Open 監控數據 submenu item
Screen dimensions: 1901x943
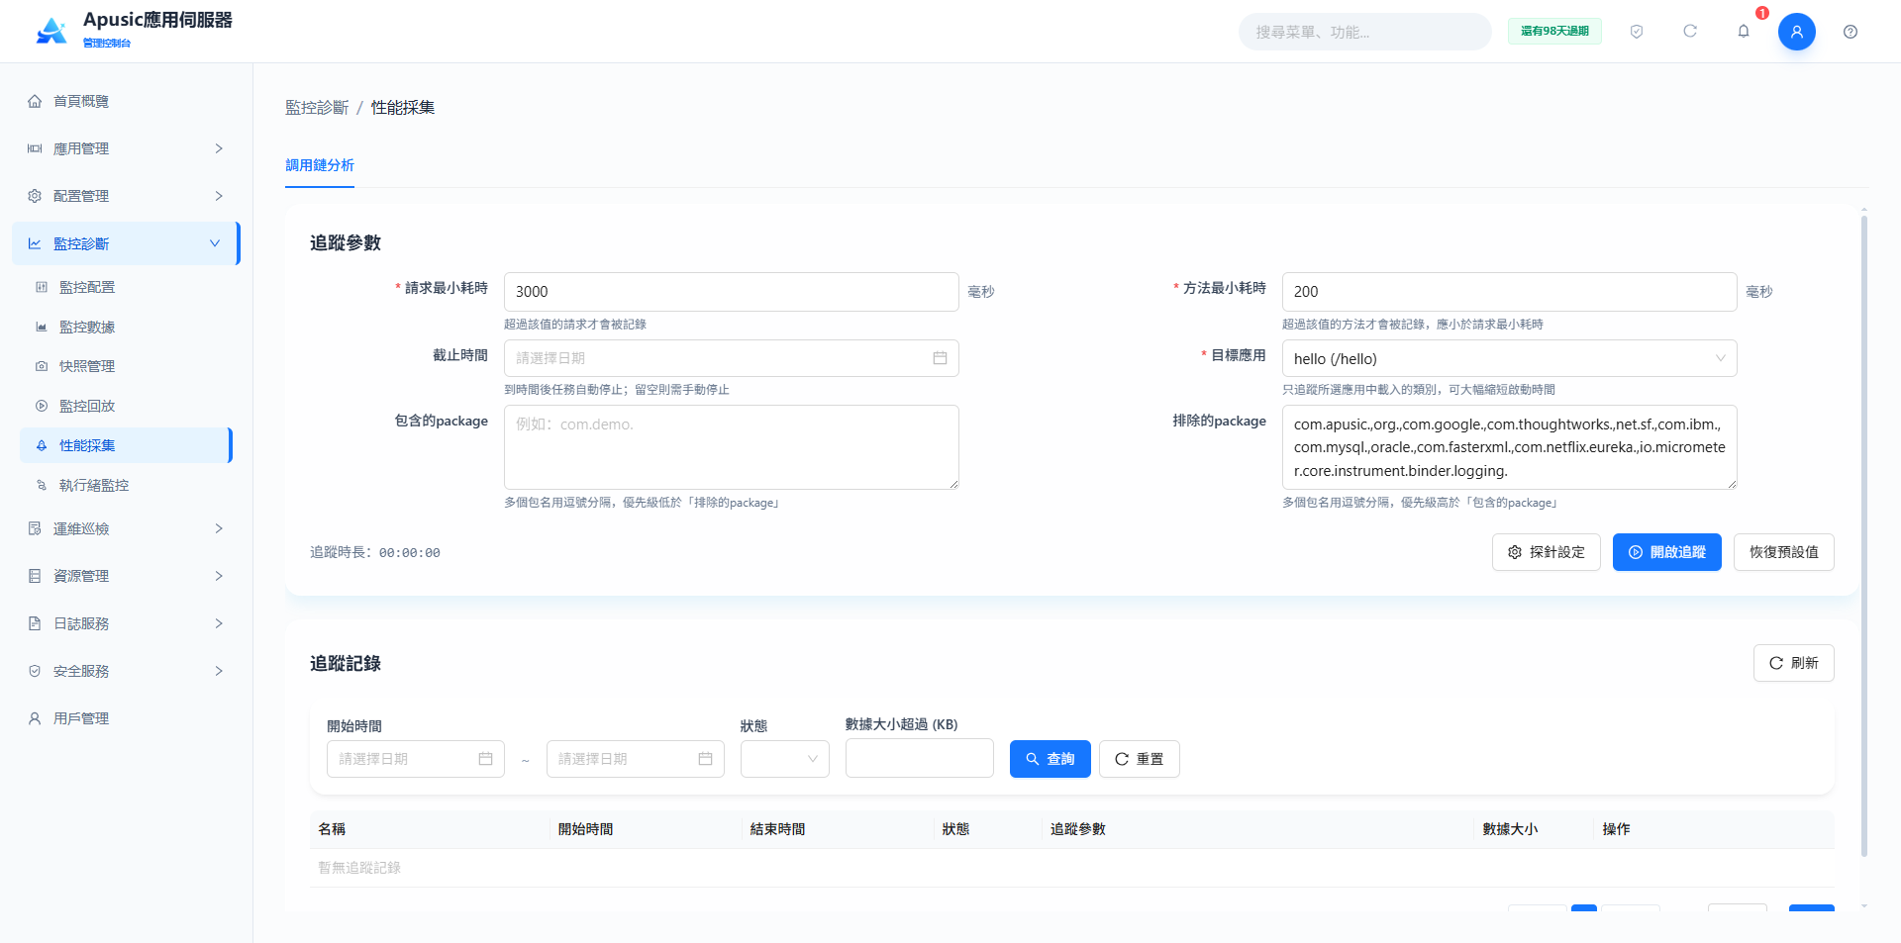126,327
